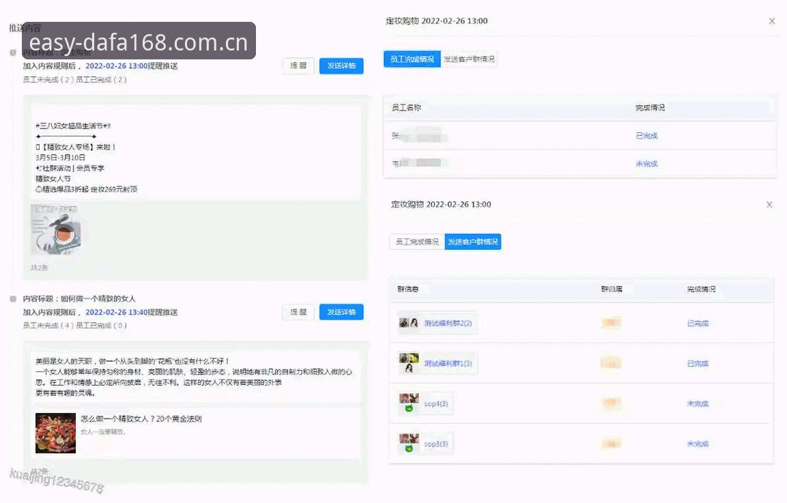Click avatar icon of sop3(3) group
This screenshot has width=787, height=503.
coord(409,443)
